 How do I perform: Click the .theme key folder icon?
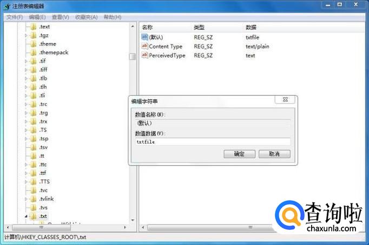pos(34,44)
